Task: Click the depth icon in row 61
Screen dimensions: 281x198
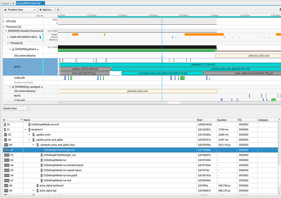Action: click(7, 150)
